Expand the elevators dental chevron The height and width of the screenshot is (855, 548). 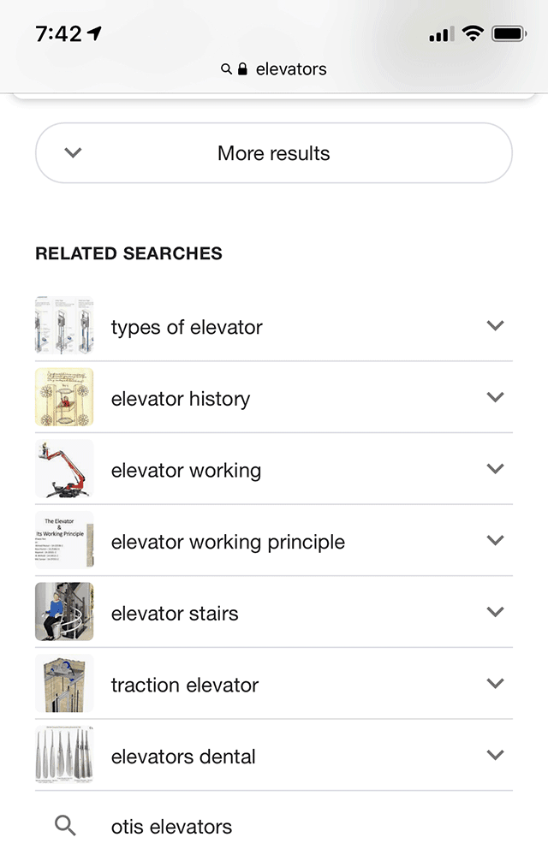[x=495, y=755]
